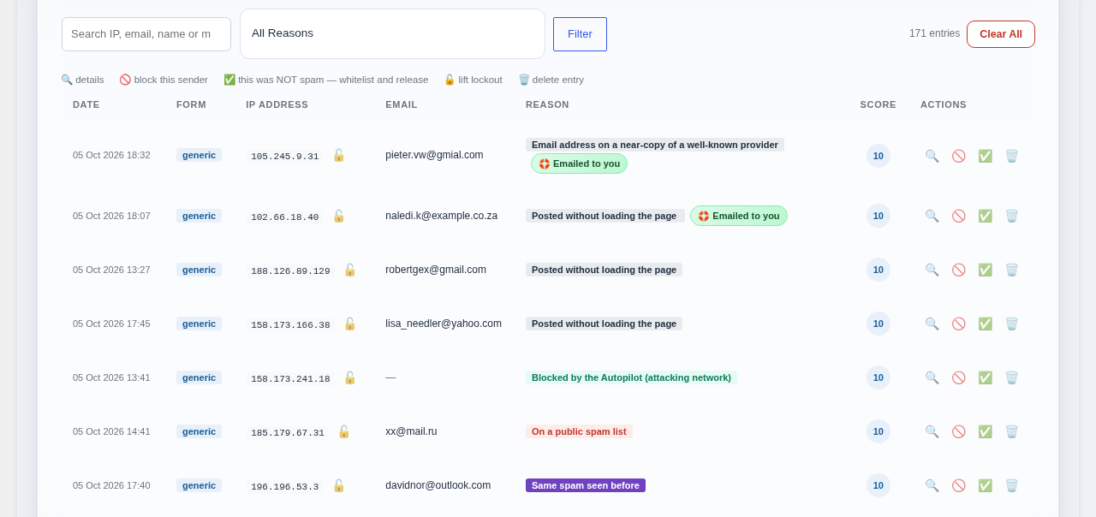Select the generic form tag for pieter.vw@gmial.com

coord(199,155)
